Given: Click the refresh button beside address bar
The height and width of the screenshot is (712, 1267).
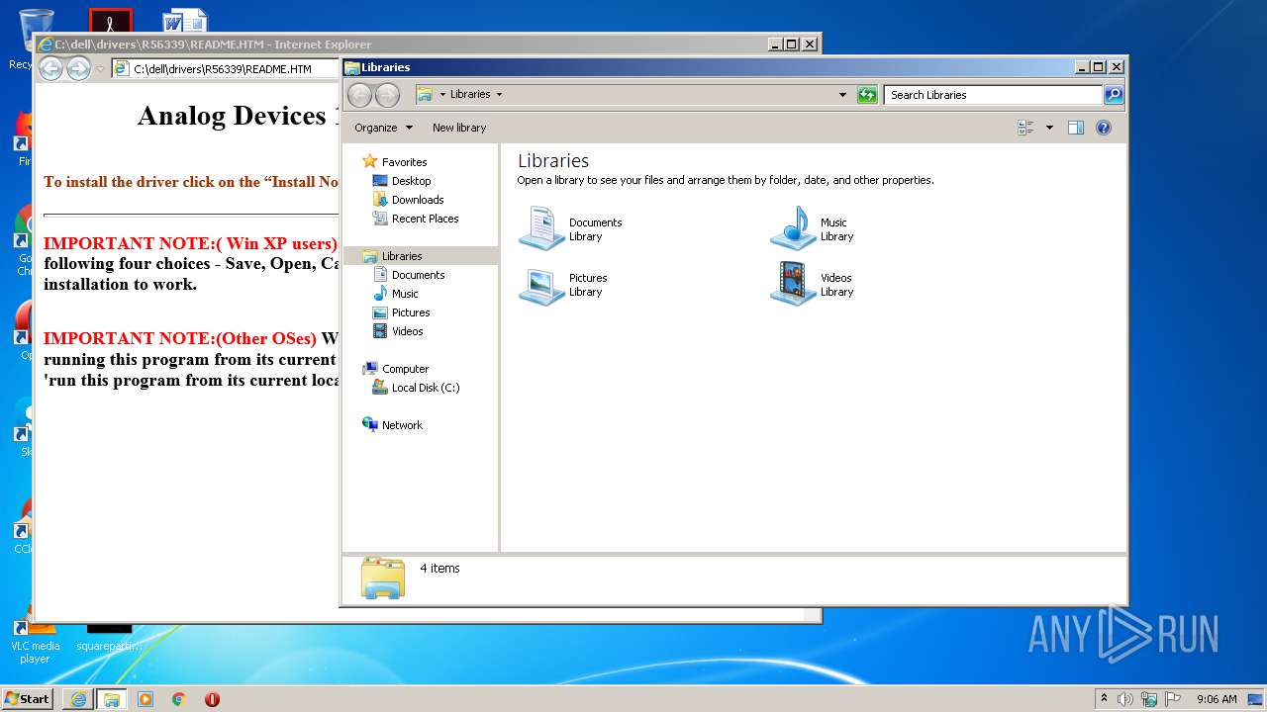Looking at the screenshot, I should point(867,95).
